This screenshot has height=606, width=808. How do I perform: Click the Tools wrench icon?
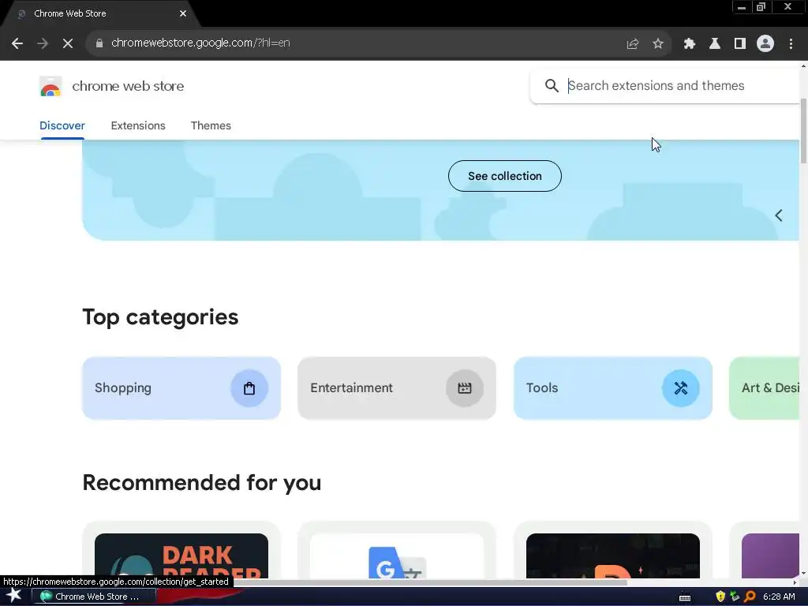click(x=681, y=388)
